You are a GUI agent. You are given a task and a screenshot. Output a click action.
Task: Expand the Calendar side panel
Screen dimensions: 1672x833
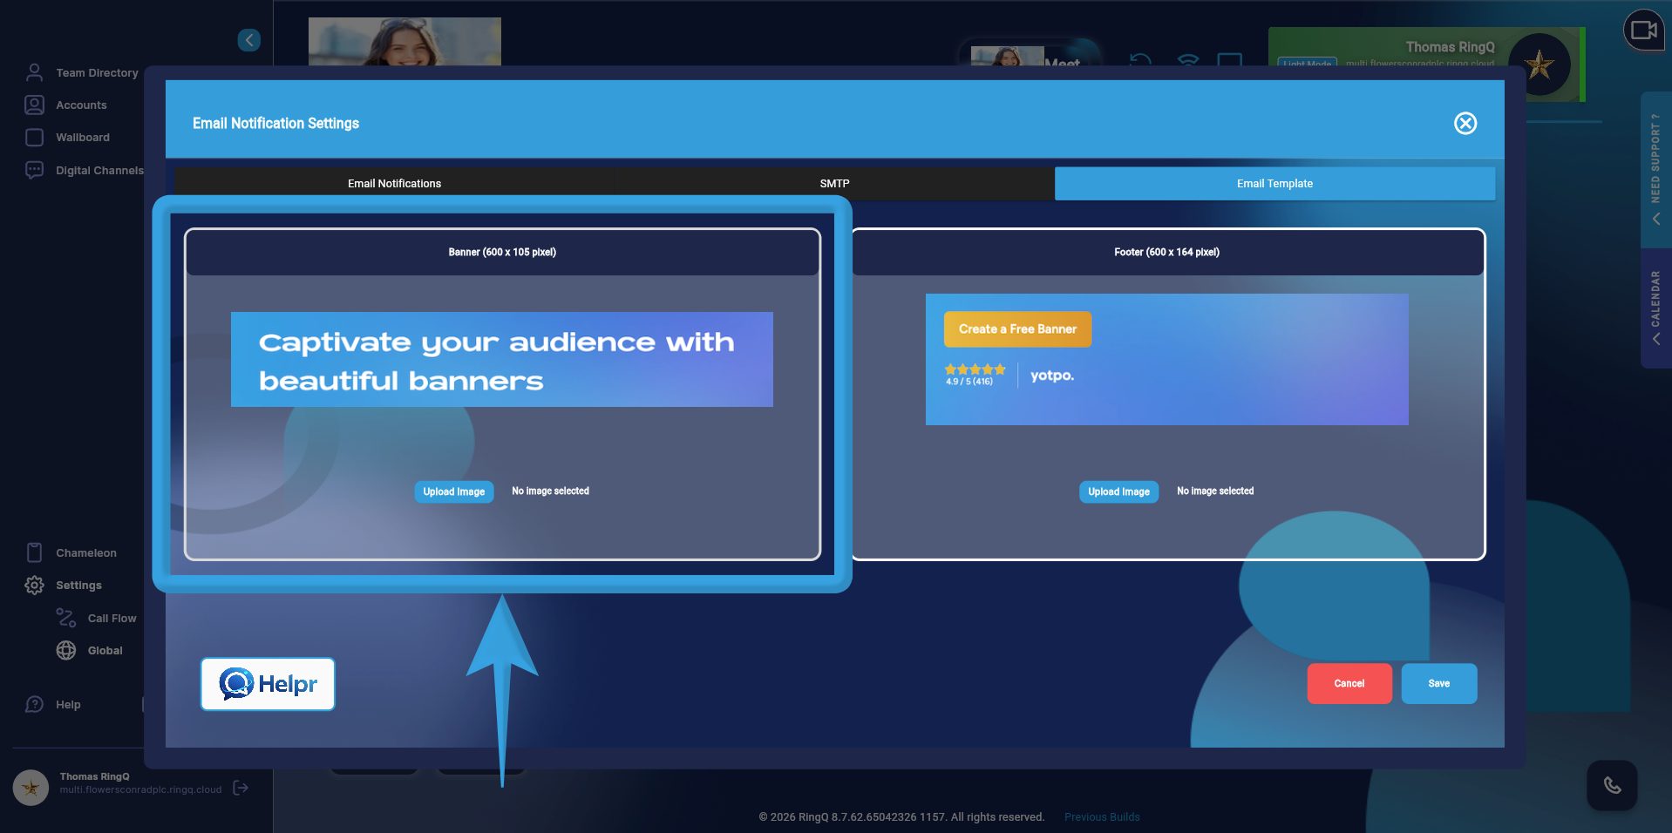pos(1656,308)
